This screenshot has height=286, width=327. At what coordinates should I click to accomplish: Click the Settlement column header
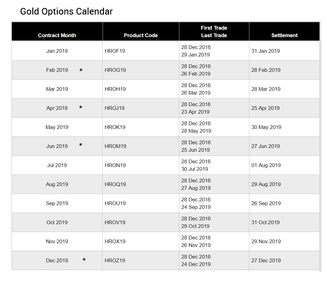point(284,35)
